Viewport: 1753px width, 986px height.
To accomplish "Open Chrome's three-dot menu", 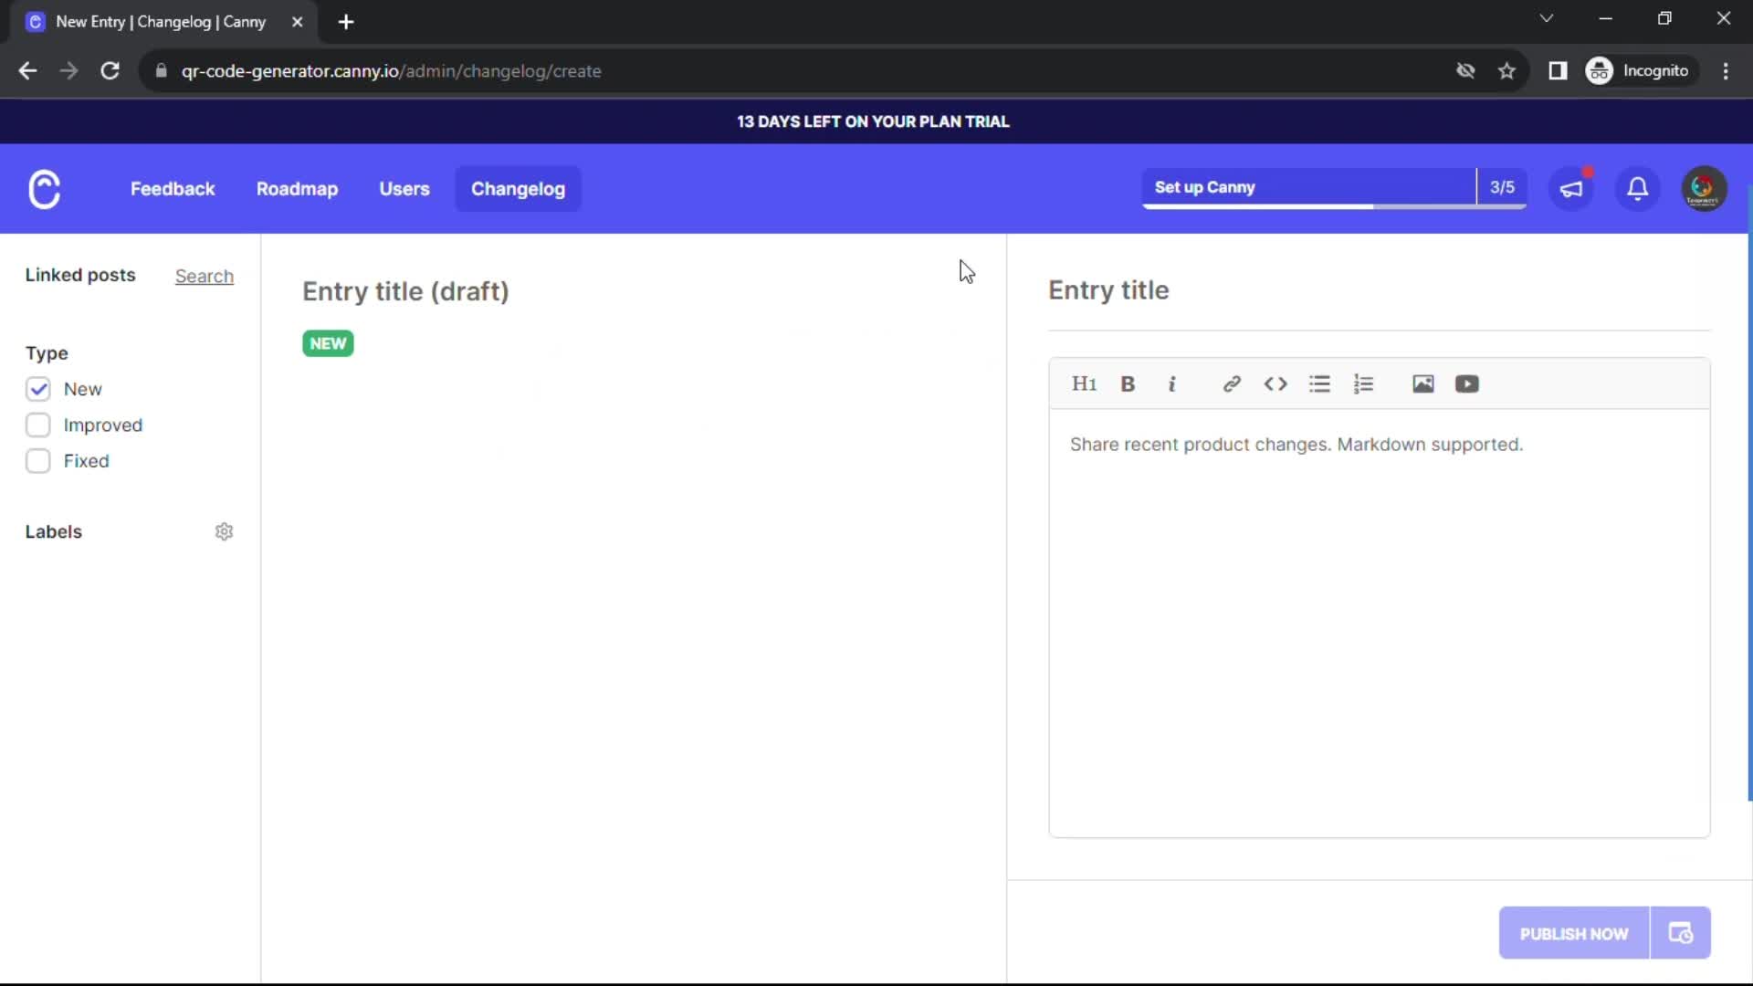I will tap(1727, 70).
